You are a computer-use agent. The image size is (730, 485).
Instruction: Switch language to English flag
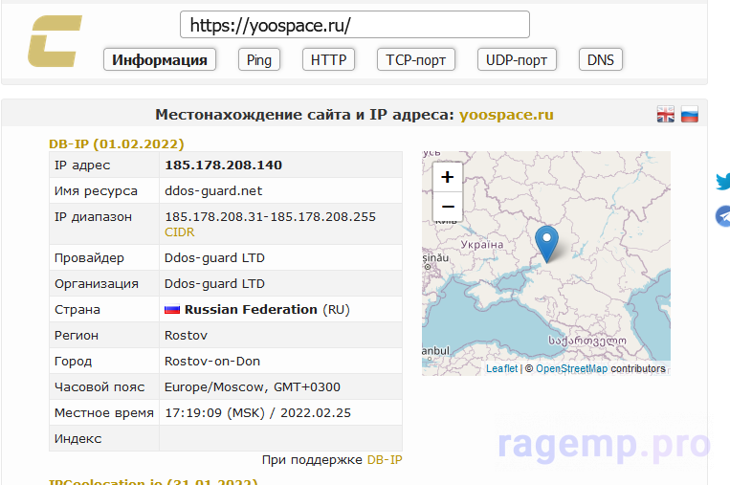tap(665, 114)
